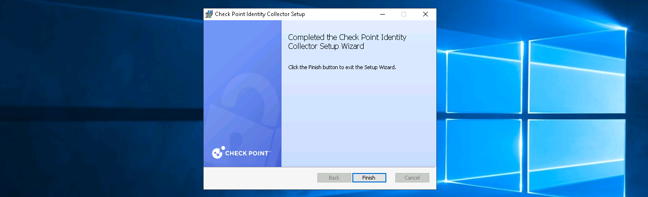Close the Identity Collector Setup window
Image resolution: width=648 pixels, height=197 pixels.
(425, 14)
